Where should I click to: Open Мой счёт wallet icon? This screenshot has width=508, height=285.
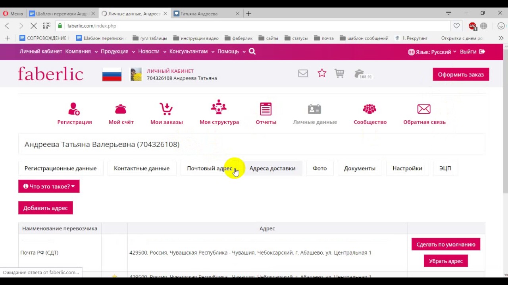coord(121,114)
